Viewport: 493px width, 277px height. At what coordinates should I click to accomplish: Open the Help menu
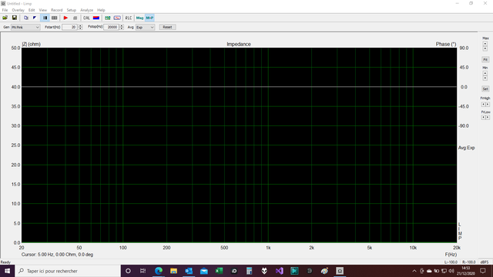pyautogui.click(x=101, y=10)
